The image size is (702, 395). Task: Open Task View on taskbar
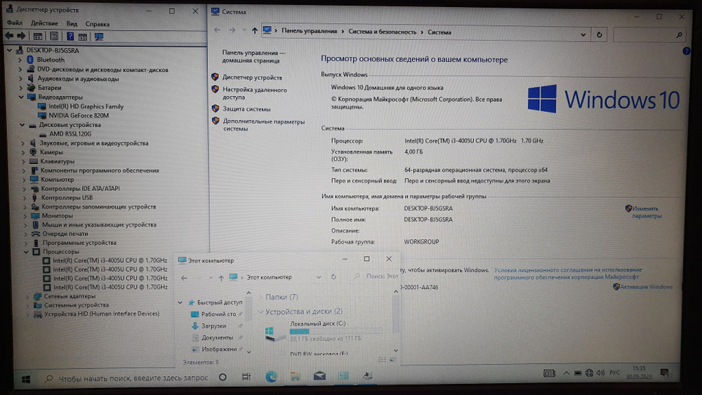coord(246,377)
